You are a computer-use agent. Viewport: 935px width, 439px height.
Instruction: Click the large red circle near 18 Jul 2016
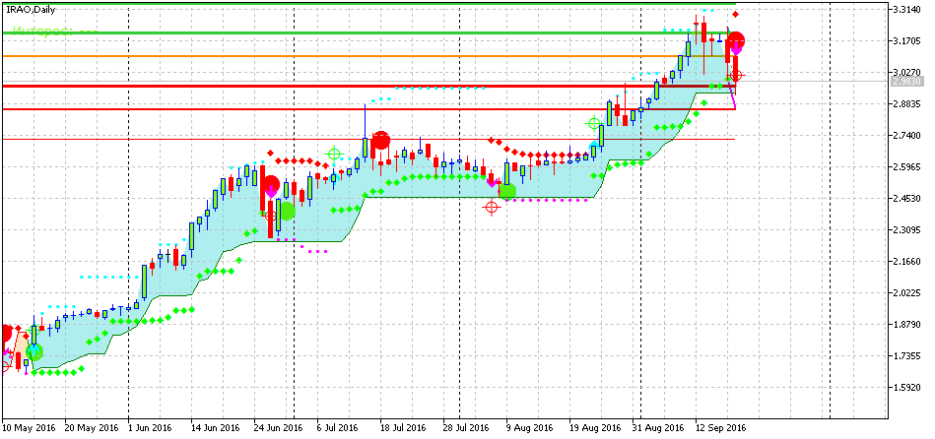coord(380,141)
